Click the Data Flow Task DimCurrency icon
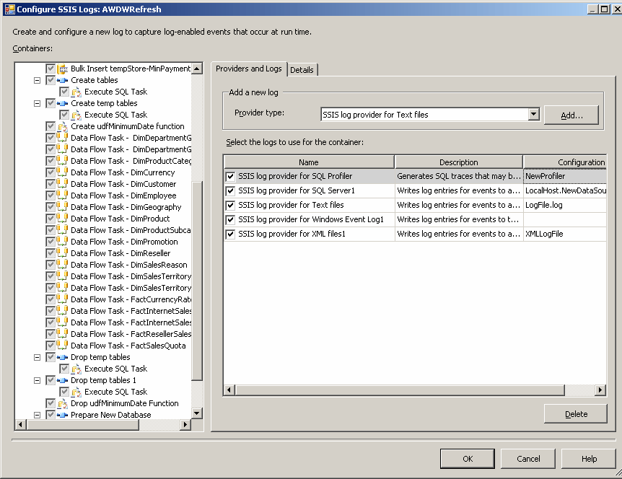 (62, 172)
